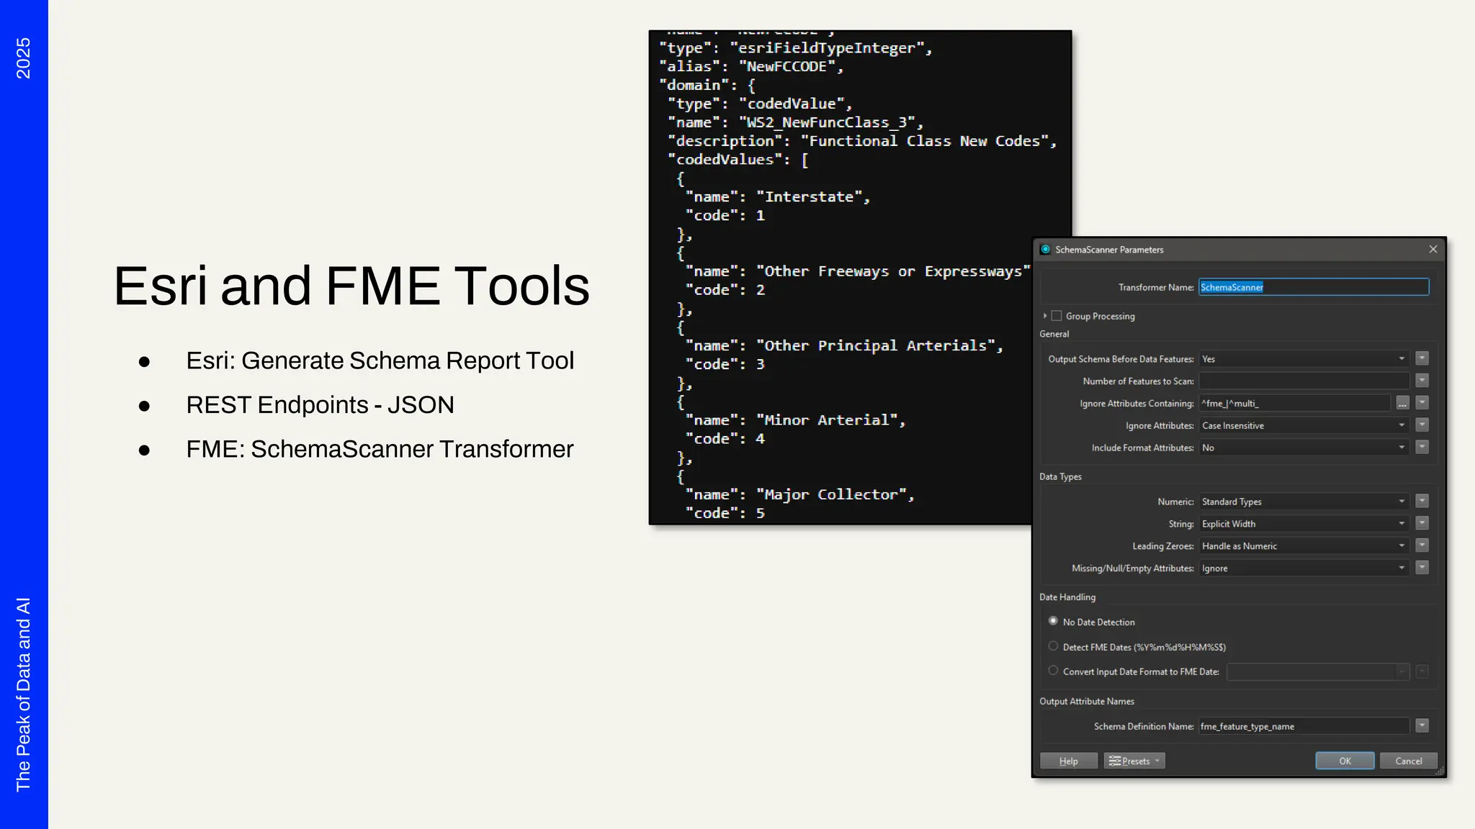Click the "2025" sidebar text

24,58
